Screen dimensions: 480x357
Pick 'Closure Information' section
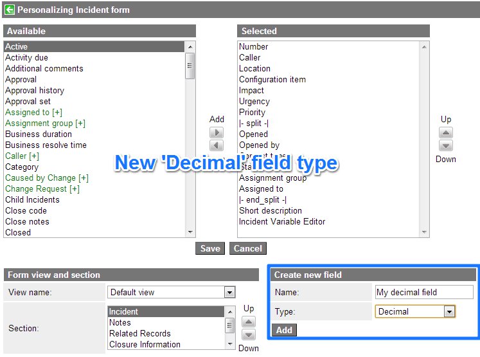tap(145, 344)
